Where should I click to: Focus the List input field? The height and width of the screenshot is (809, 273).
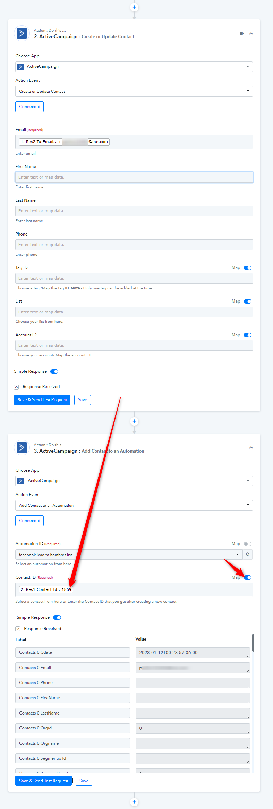pyautogui.click(x=134, y=312)
